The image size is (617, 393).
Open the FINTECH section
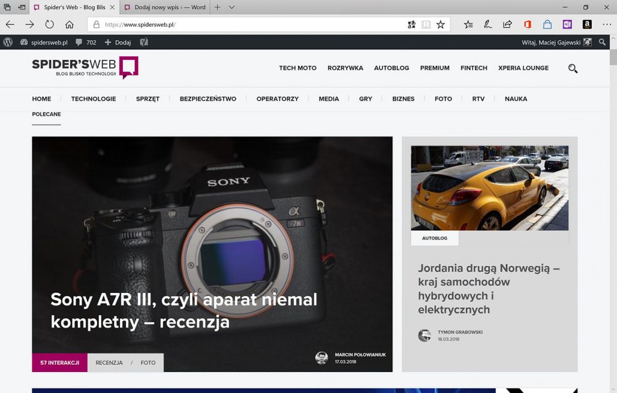(x=474, y=68)
